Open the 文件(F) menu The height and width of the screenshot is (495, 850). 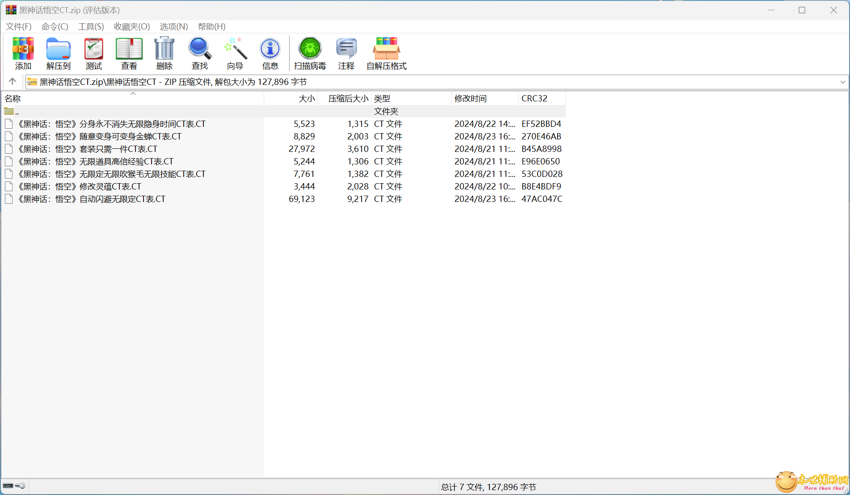tap(19, 26)
